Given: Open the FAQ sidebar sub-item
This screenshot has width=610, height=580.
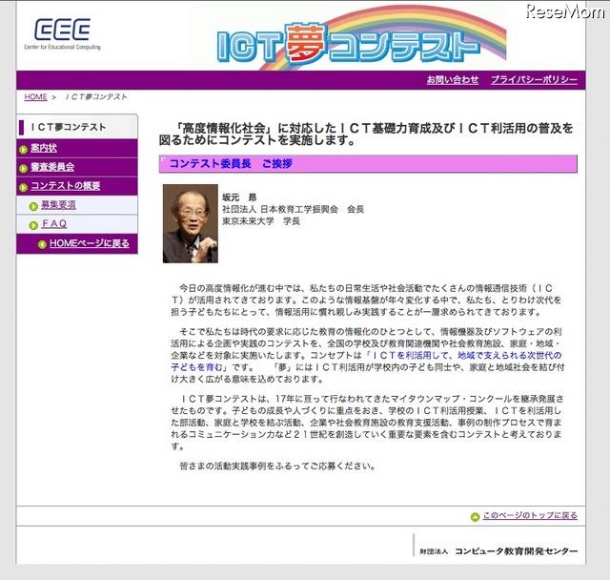Looking at the screenshot, I should [x=54, y=223].
